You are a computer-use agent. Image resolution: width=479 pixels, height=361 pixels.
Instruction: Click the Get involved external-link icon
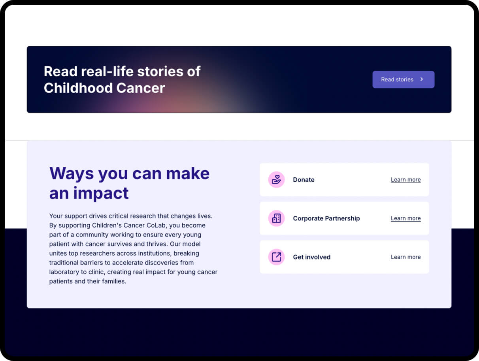[276, 257]
